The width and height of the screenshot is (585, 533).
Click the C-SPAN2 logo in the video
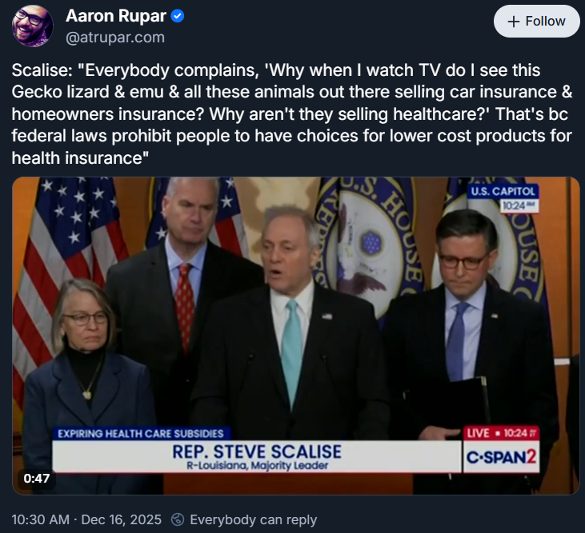click(x=501, y=456)
